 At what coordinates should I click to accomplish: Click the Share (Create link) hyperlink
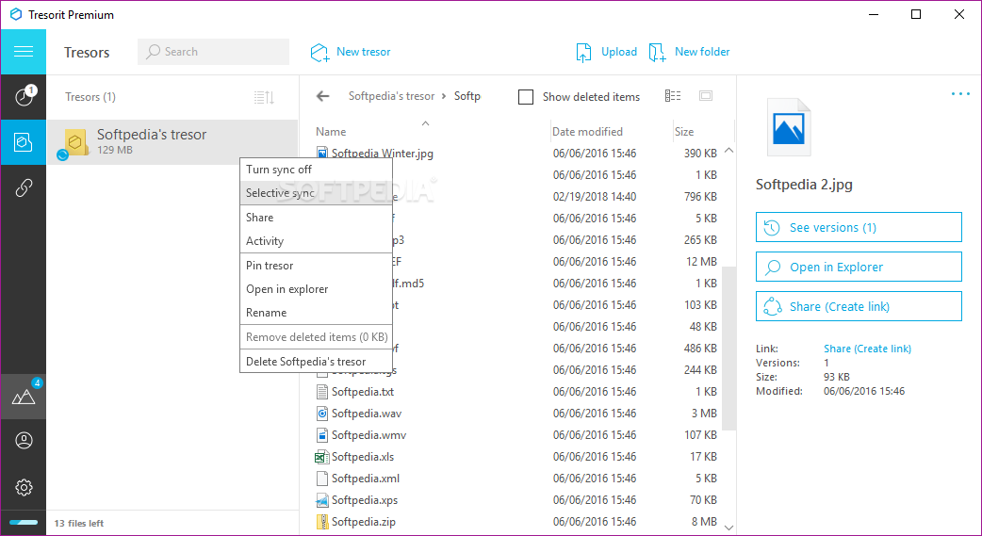[867, 349]
